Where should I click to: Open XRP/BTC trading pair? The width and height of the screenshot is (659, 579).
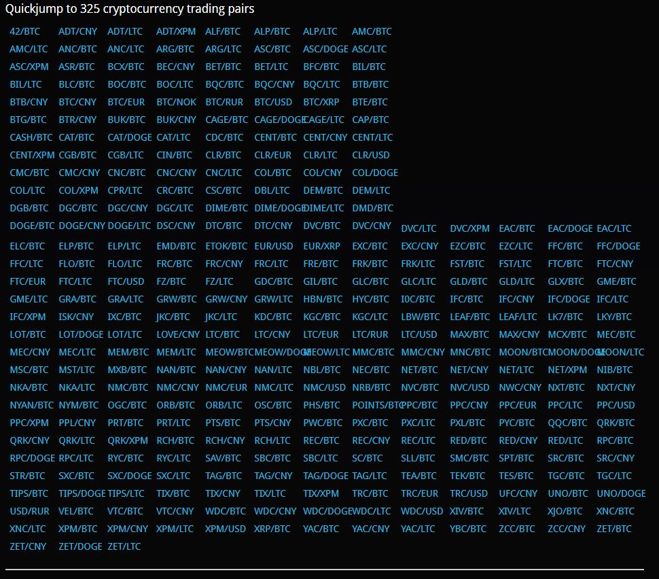(272, 529)
